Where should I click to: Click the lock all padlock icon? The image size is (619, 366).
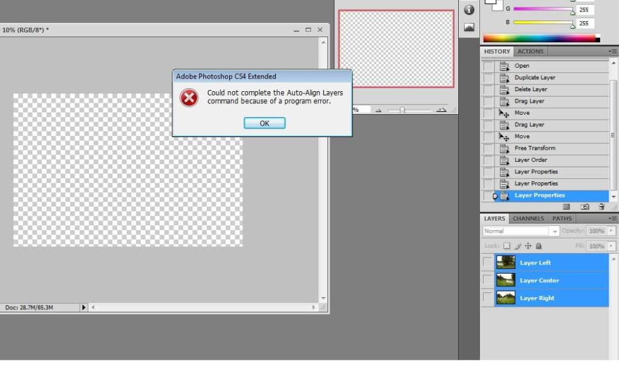[539, 246]
